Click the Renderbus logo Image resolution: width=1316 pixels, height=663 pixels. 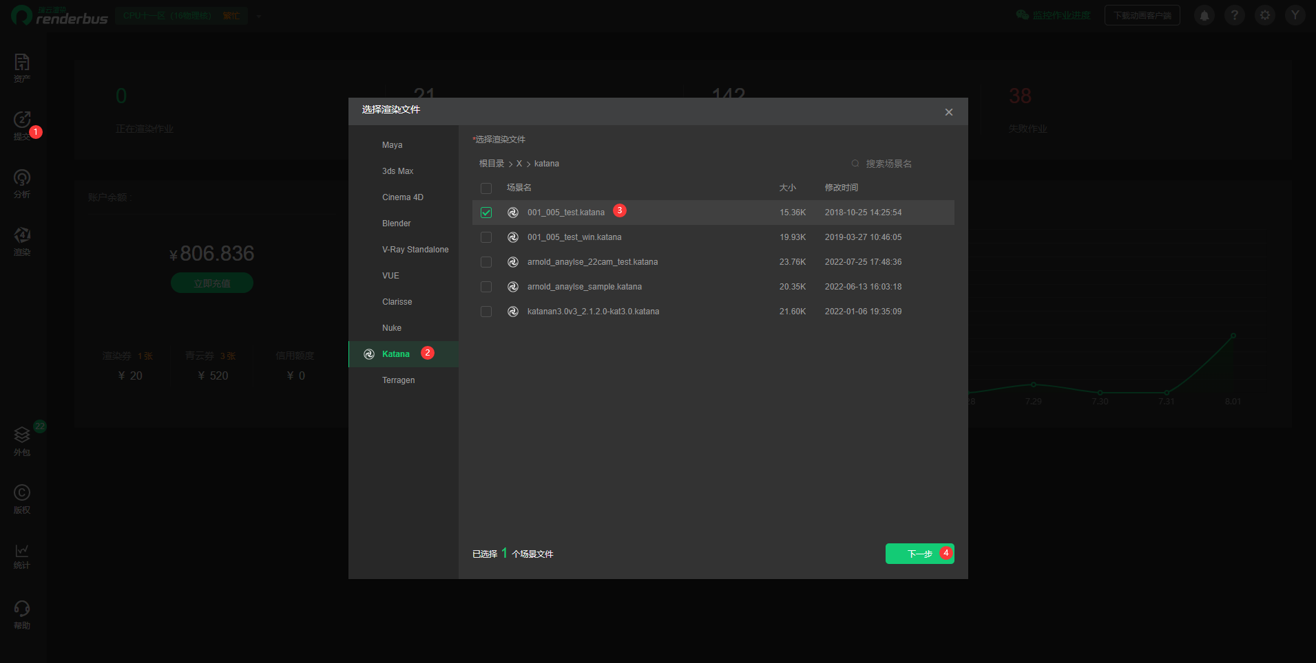point(60,15)
